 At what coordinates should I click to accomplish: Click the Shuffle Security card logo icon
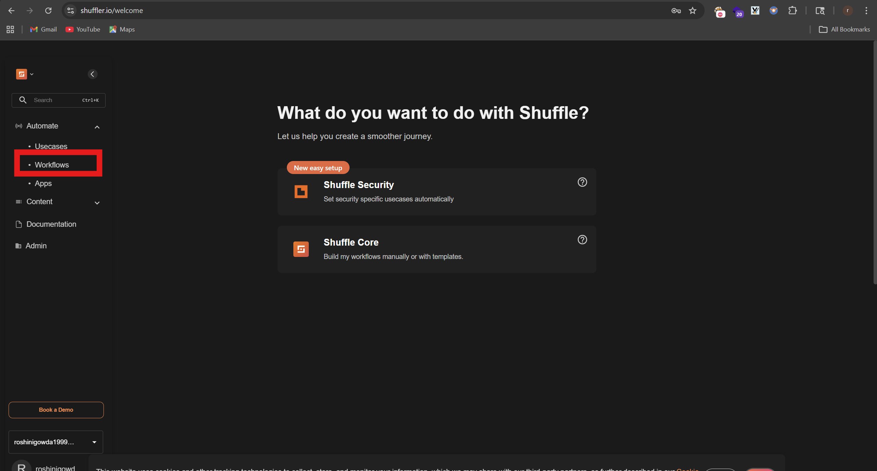(301, 191)
